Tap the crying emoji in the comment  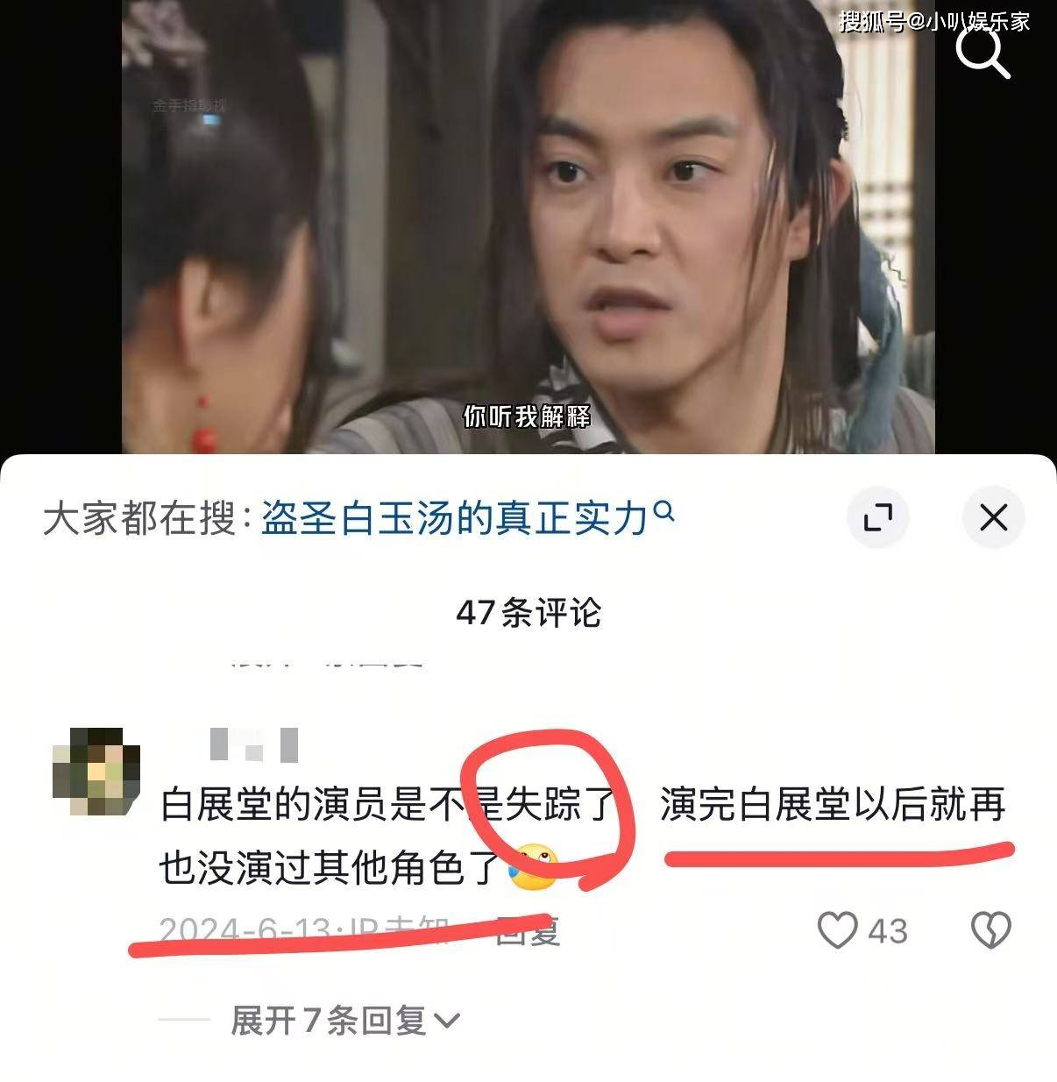pyautogui.click(x=534, y=868)
